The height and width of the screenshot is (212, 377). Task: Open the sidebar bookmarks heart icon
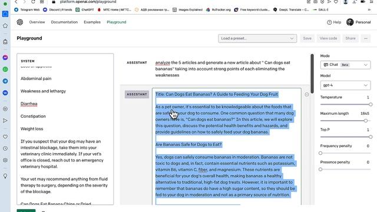(x=5, y=137)
